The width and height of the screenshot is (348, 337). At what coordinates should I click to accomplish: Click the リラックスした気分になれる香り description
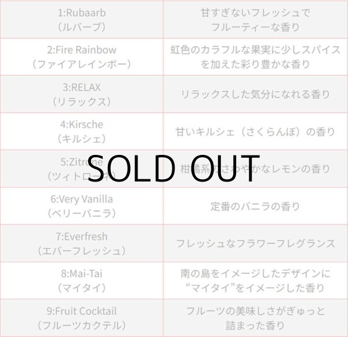click(x=255, y=94)
